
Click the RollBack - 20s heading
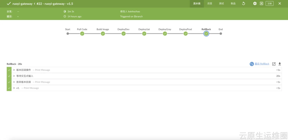(x=14, y=64)
